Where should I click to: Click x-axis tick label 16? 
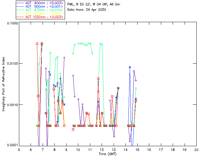[x=149, y=150]
